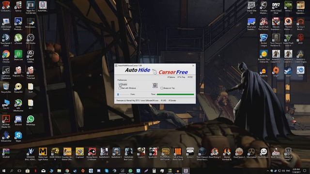Show hidden tray icons chevron
Screen dimensions: 310x174
coord(268,171)
